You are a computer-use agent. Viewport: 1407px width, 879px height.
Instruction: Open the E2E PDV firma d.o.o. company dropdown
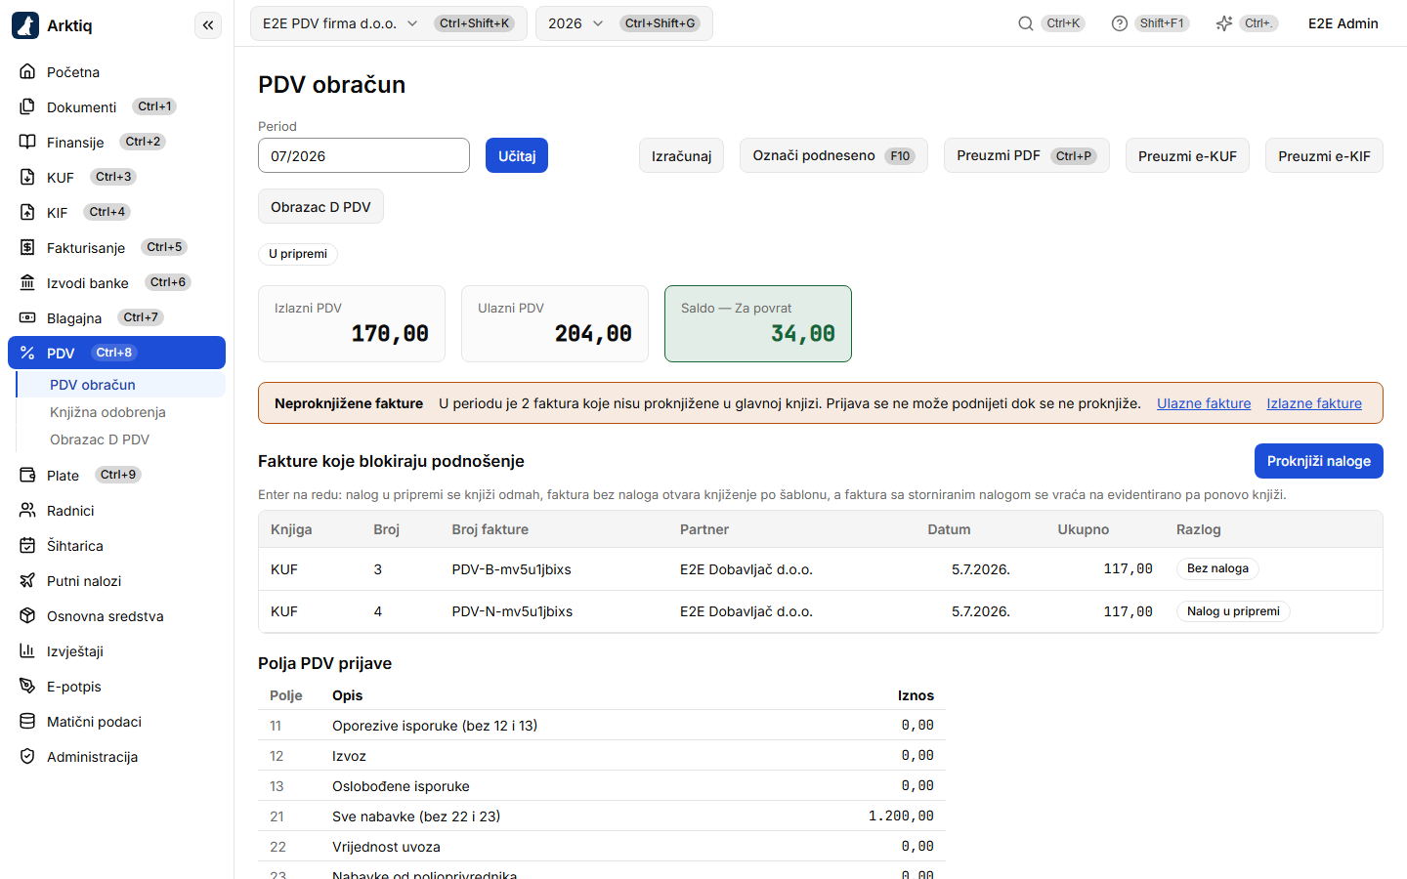coord(388,23)
